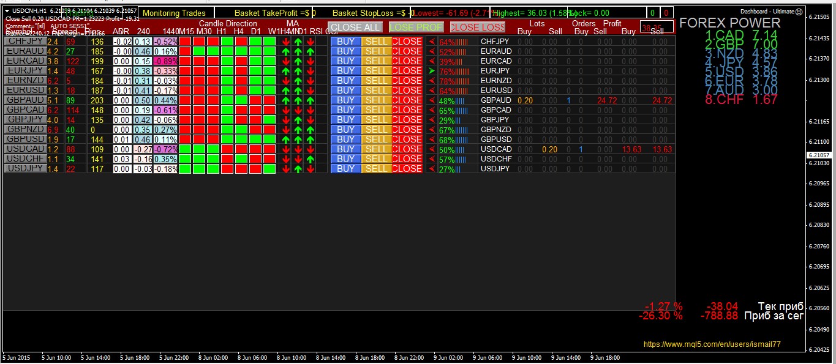Select the USDCAD symbol button
Viewport: 836px width, 364px height.
[x=25, y=149]
